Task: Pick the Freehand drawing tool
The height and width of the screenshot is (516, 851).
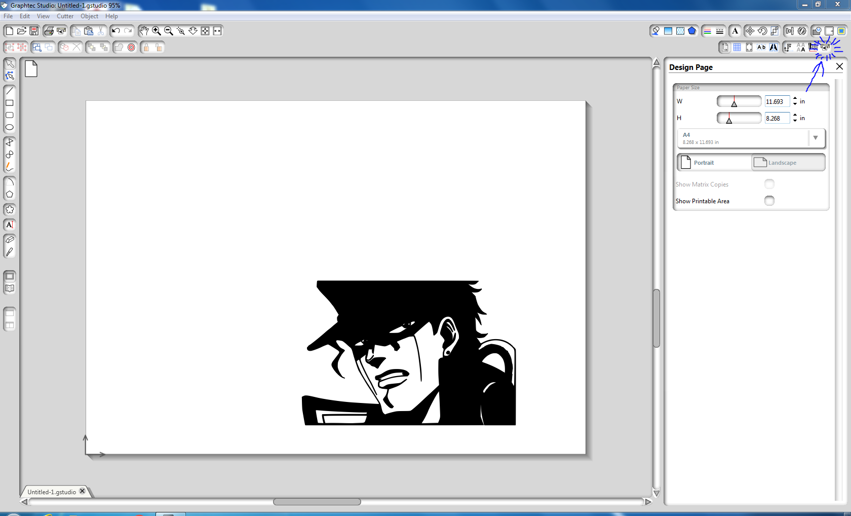Action: point(10,167)
